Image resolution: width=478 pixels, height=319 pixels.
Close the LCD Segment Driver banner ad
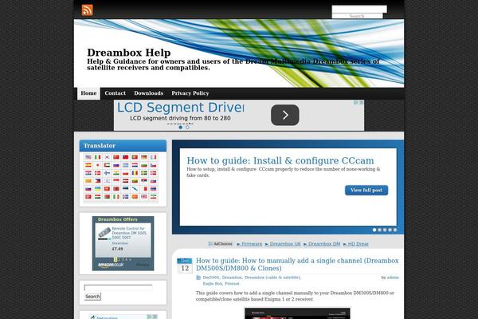[361, 103]
